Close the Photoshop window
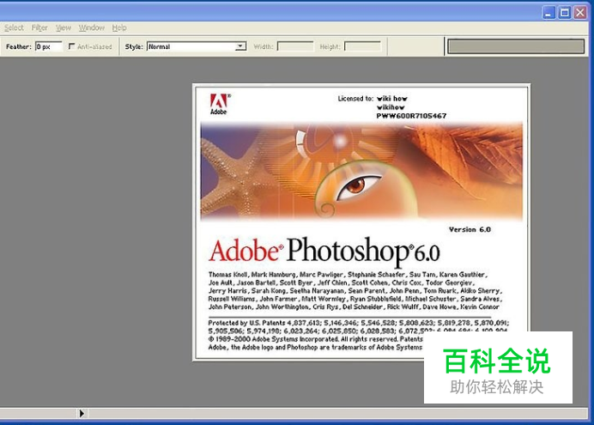This screenshot has width=594, height=425. (x=580, y=13)
